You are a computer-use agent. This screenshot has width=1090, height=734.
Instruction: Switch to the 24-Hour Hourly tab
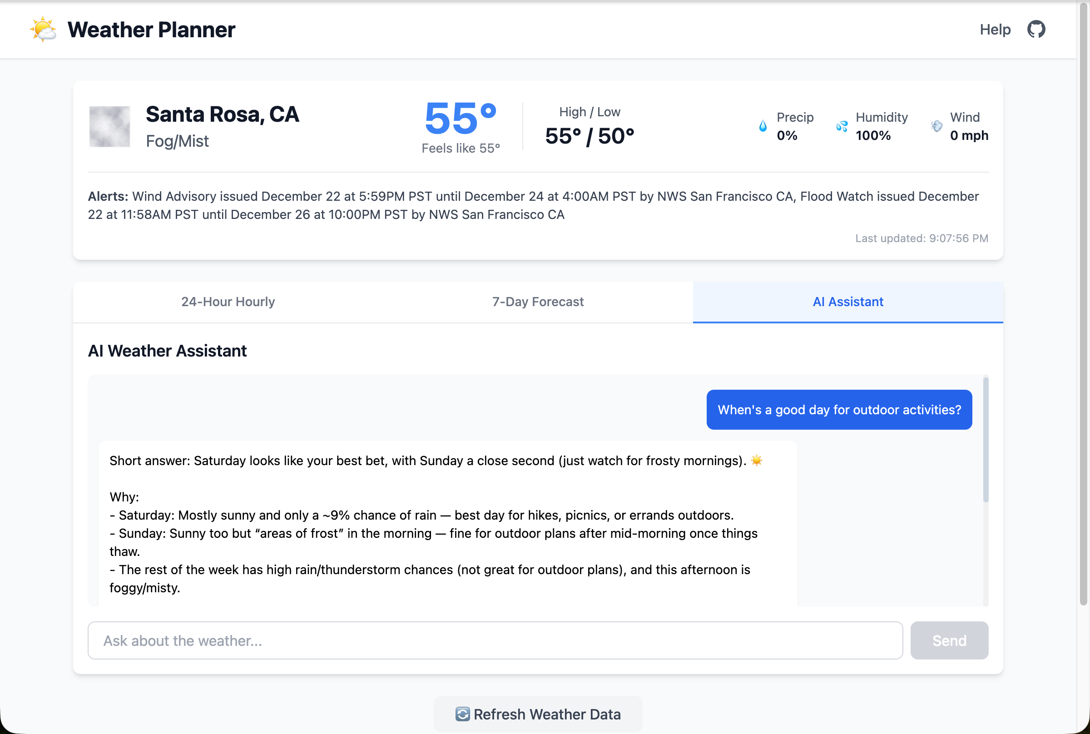point(228,302)
